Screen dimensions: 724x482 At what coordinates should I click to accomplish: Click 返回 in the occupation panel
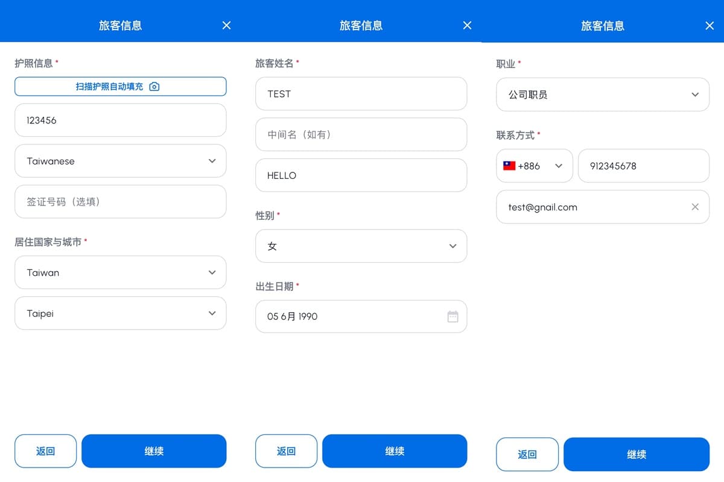(527, 454)
